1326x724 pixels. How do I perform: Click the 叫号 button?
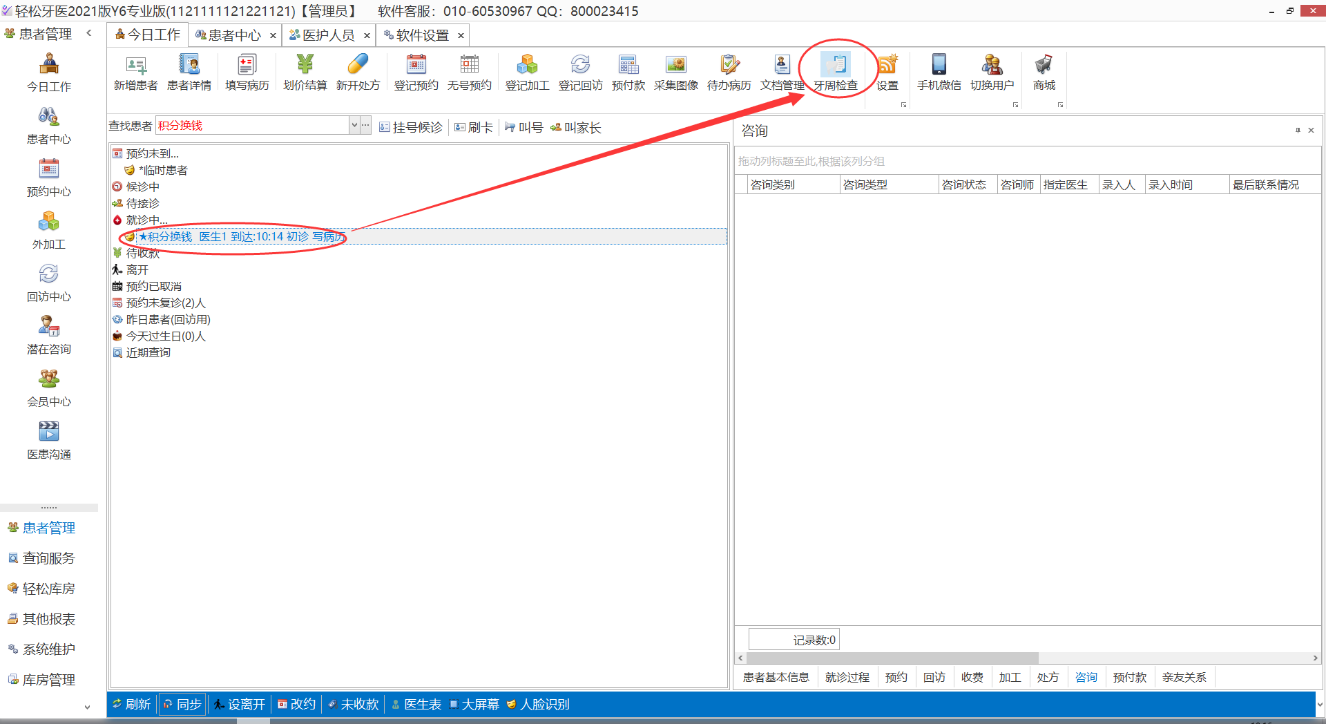click(524, 128)
